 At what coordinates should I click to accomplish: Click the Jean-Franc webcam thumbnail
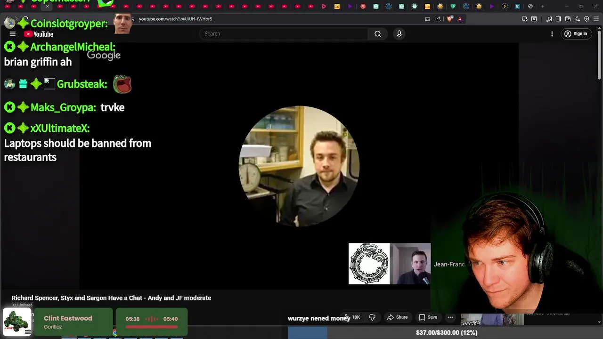pos(410,264)
